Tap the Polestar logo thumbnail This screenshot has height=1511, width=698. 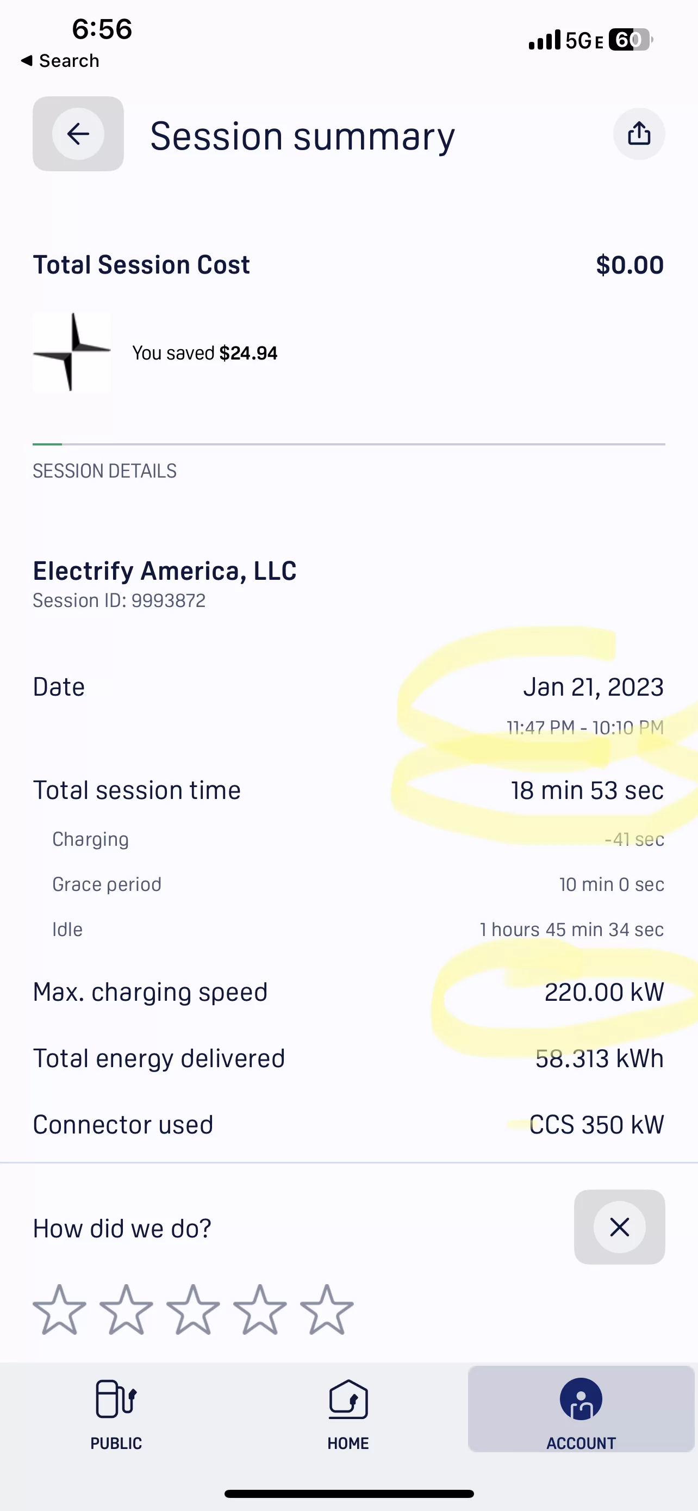coord(72,352)
